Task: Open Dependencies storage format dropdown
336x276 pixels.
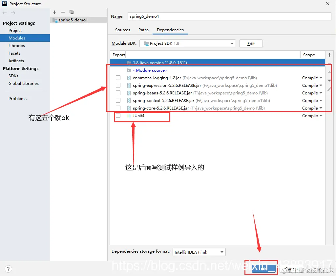Action: pos(199,252)
